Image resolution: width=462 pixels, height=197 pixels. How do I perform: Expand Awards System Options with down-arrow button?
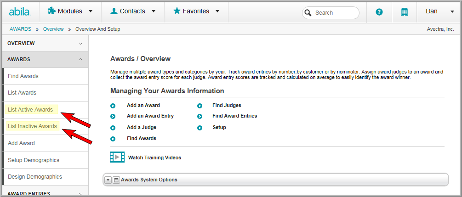click(108, 180)
